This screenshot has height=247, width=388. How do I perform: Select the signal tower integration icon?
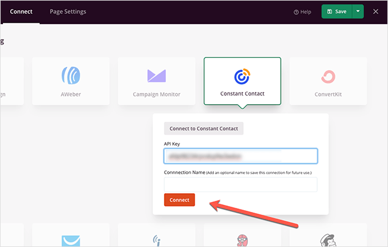[x=156, y=241]
